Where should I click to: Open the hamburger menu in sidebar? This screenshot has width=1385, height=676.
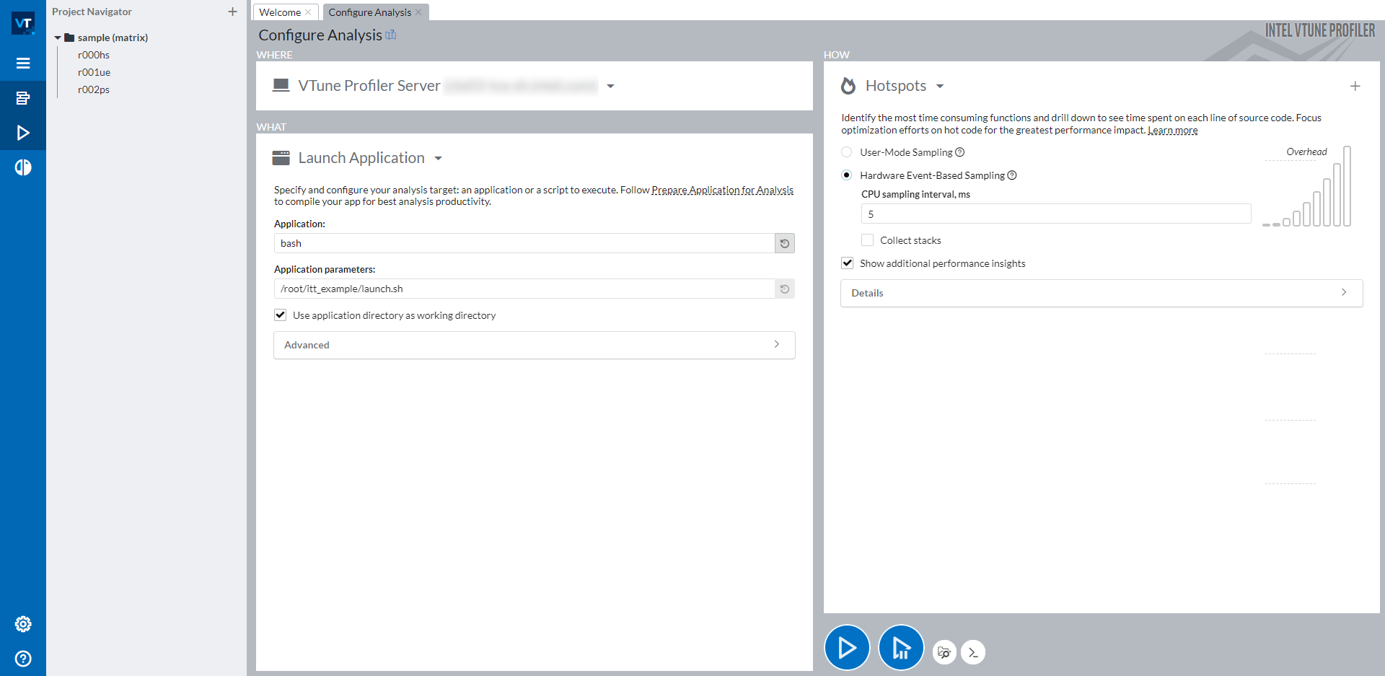pos(23,63)
